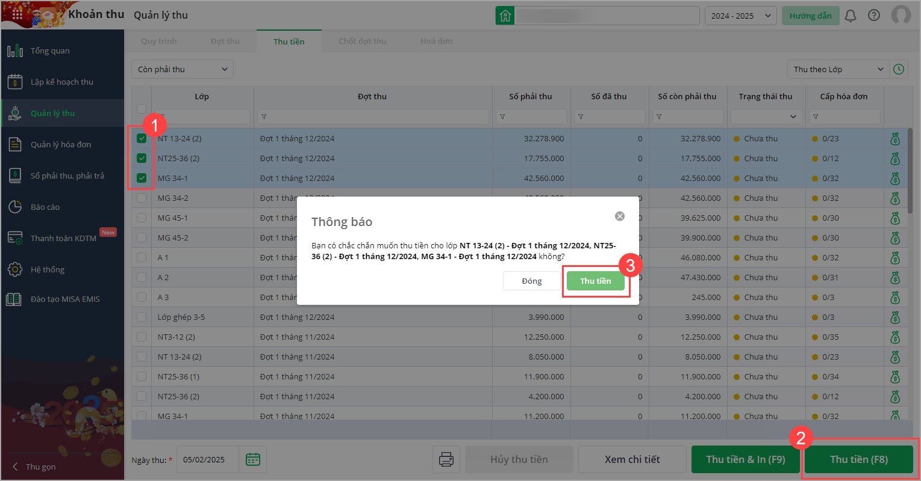
Task: Click the money bag icon on the A 3 row
Action: click(x=895, y=298)
